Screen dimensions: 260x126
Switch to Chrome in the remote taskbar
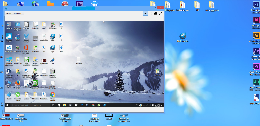pyautogui.click(x=93, y=105)
